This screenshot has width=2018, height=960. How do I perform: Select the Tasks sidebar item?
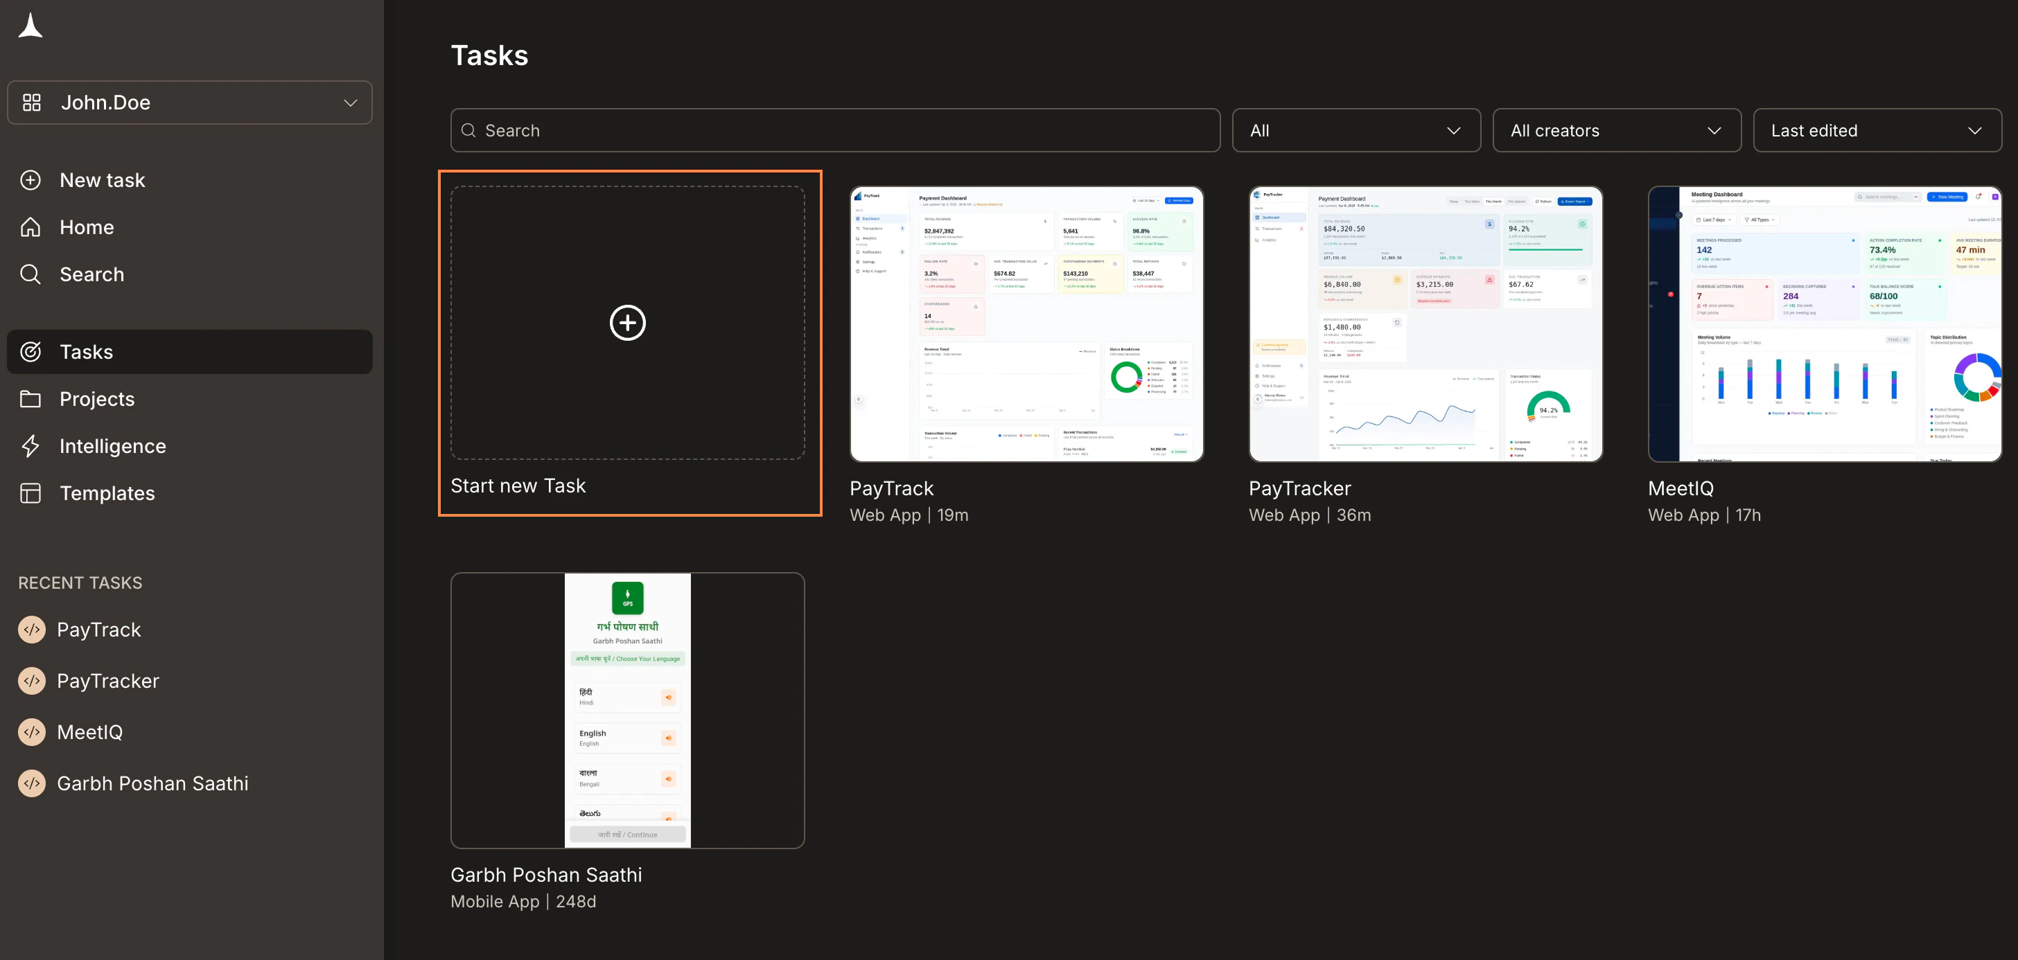coord(190,352)
